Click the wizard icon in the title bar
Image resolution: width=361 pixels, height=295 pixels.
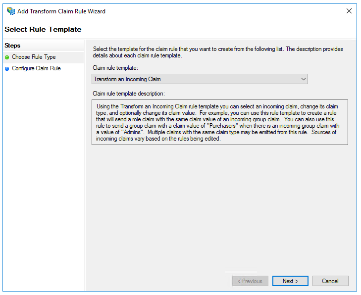(10, 11)
